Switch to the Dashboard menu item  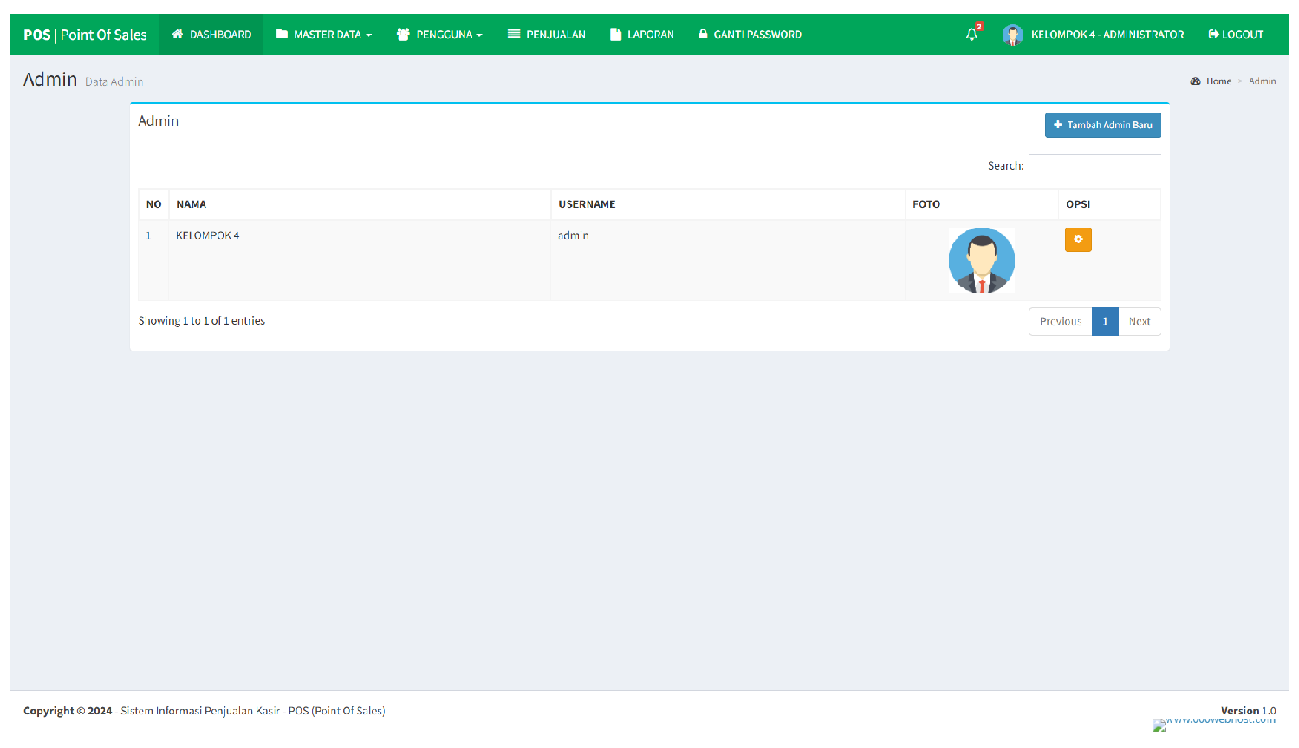[211, 34]
